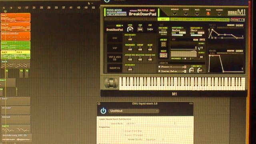The height and width of the screenshot is (144, 256).
Task: Click the playhead marker on timeline ruler
Action: tap(5, 12)
